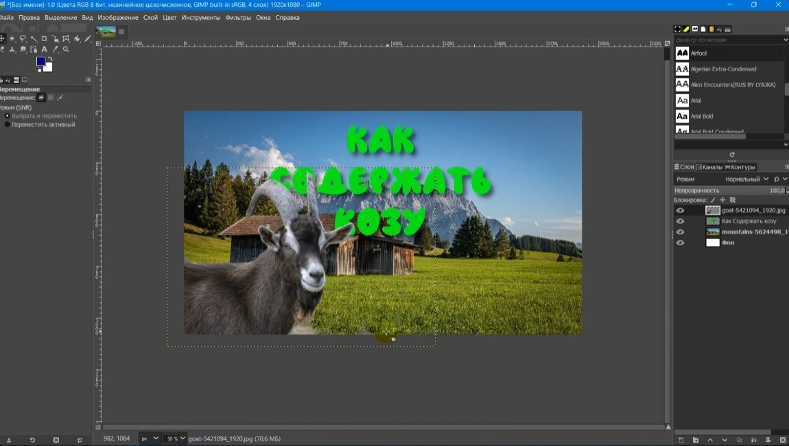Focus the фильтр по меткам font field
The height and width of the screenshot is (446, 789).
[728, 40]
